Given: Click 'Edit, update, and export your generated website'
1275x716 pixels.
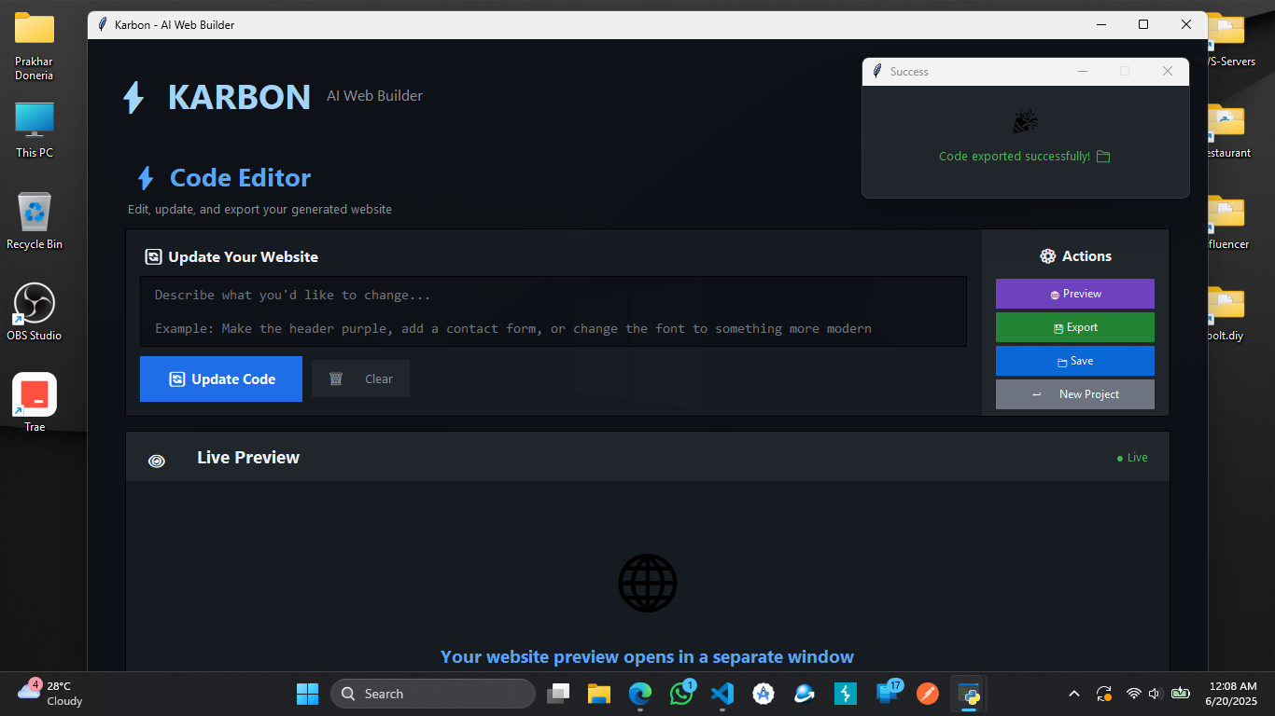Looking at the screenshot, I should click(x=259, y=210).
